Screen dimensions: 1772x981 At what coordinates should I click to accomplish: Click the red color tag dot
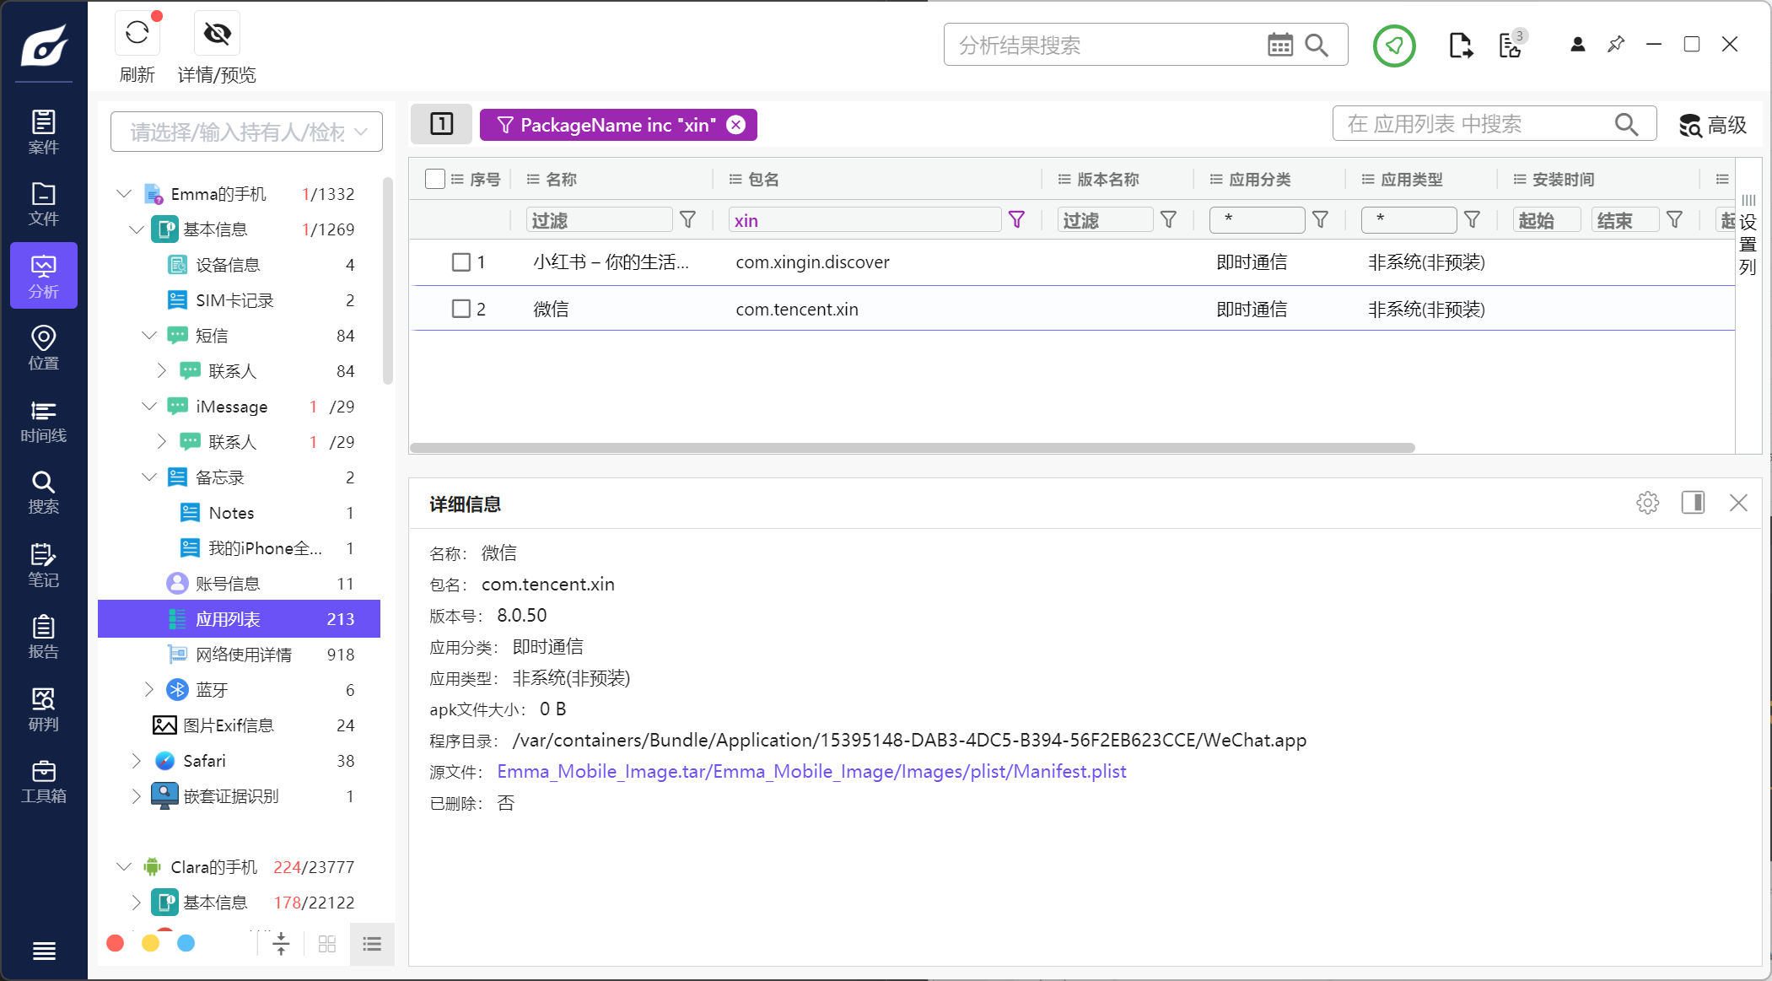click(x=116, y=943)
